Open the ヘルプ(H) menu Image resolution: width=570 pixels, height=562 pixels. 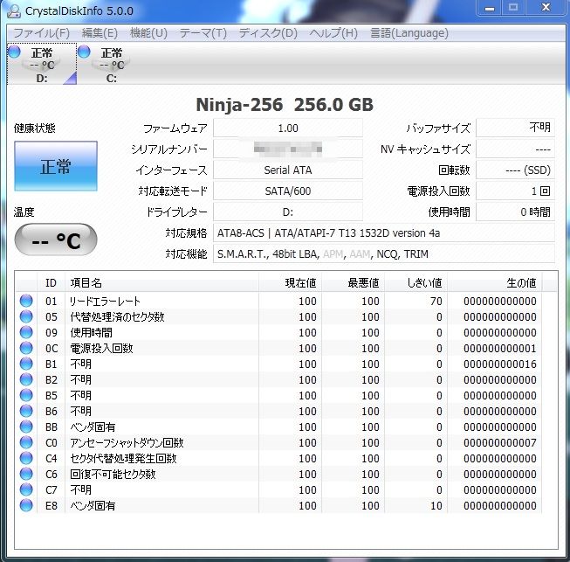click(x=333, y=33)
